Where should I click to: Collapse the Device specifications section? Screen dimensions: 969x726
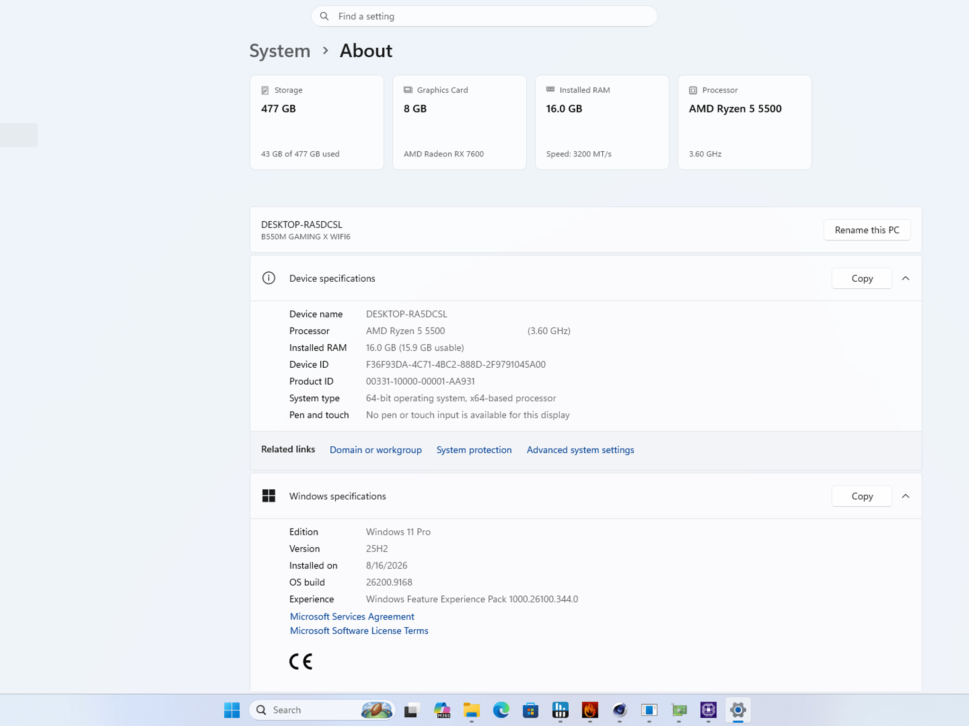point(906,278)
